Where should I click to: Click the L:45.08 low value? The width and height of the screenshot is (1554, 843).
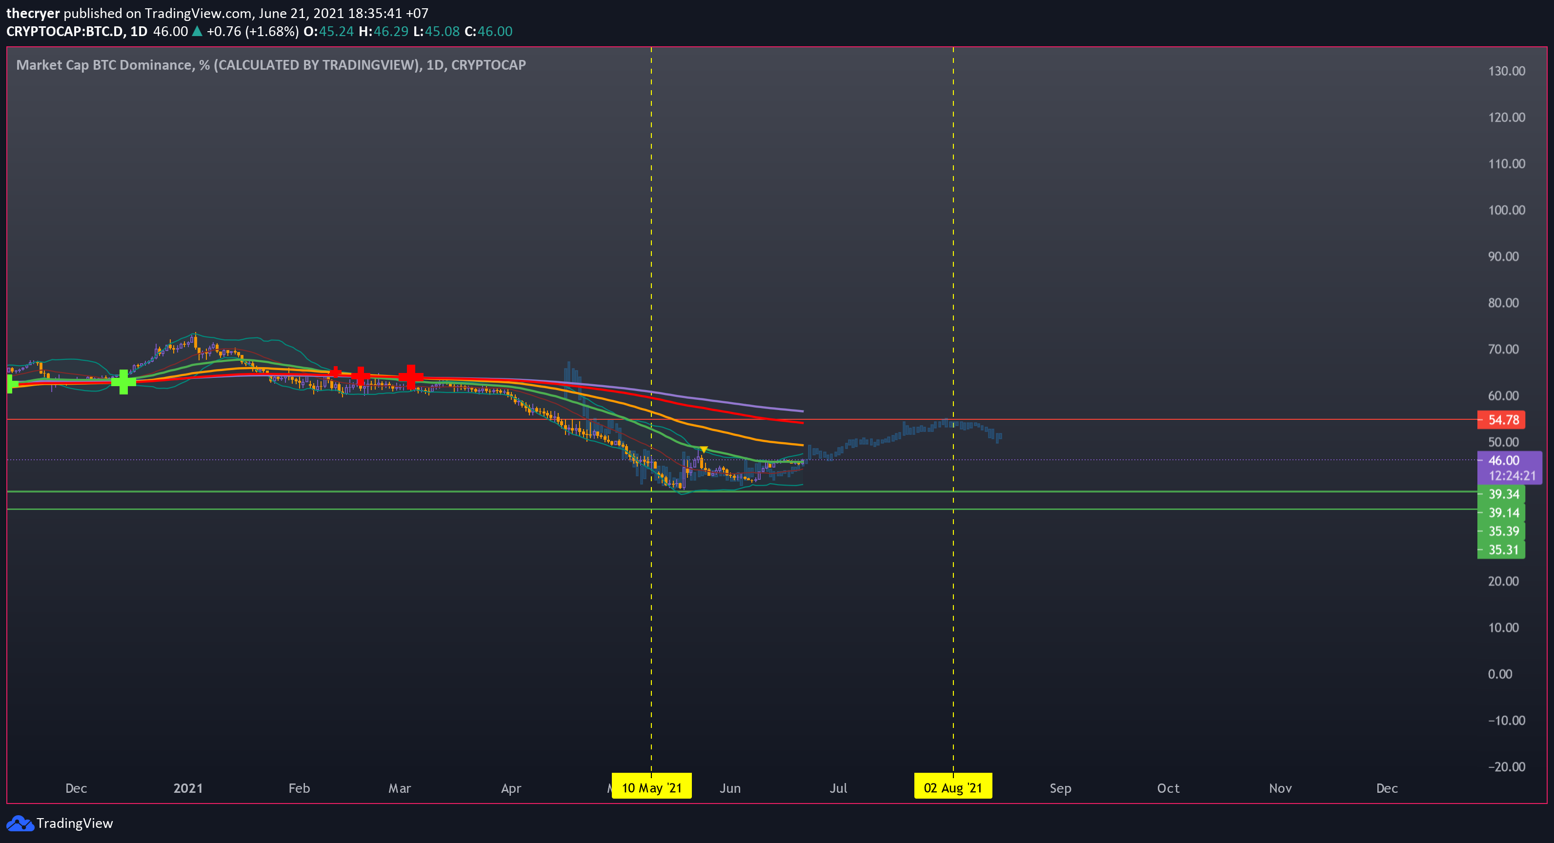pos(437,31)
